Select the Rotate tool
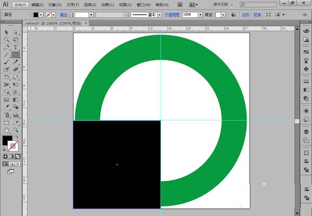312x216 pixels. 6,77
